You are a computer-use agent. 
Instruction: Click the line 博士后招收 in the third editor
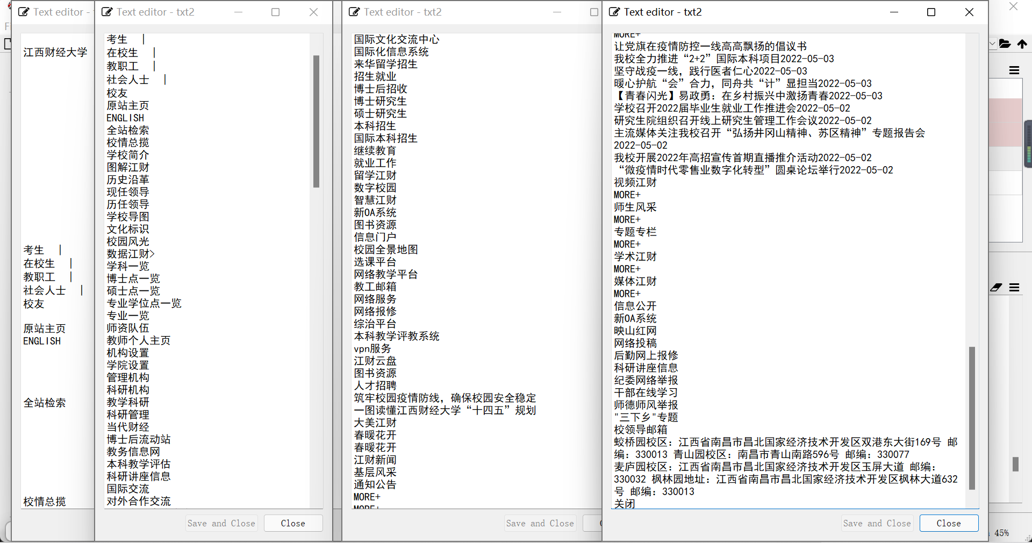coord(381,89)
